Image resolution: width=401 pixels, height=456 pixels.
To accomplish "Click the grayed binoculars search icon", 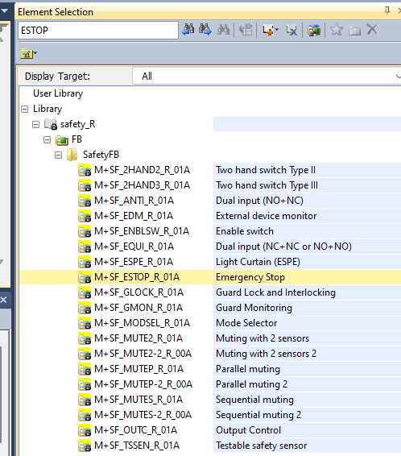I will click(x=223, y=30).
